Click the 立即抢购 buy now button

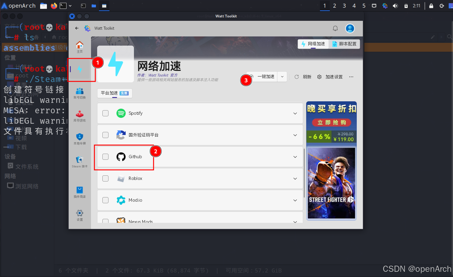(332, 122)
